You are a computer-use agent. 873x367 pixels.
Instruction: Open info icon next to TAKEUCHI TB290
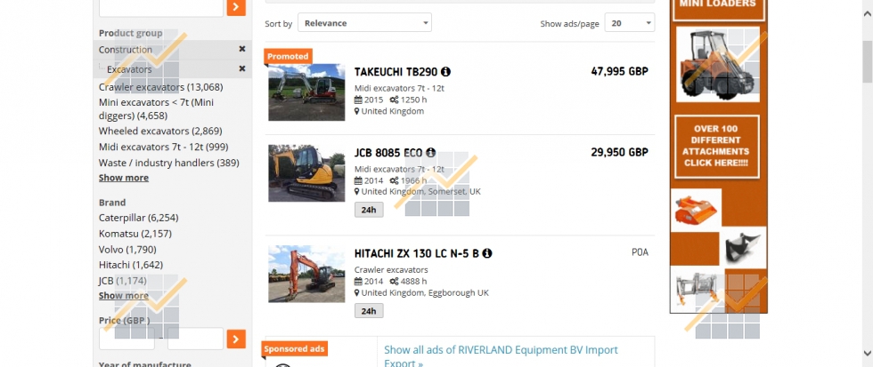click(446, 72)
